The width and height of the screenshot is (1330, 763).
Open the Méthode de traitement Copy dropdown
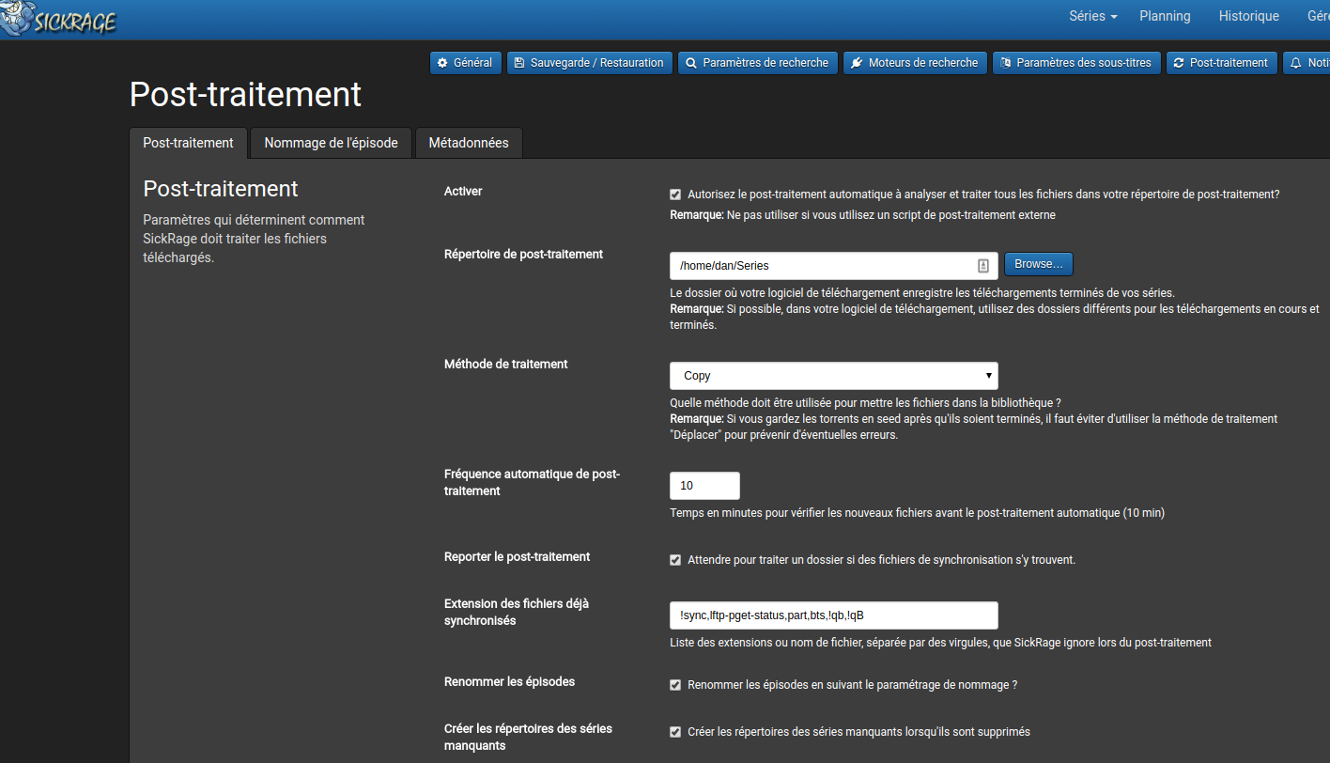[834, 376]
